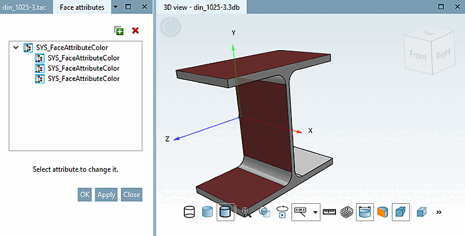The height and width of the screenshot is (236, 465).
Task: Toggle shaded-with-edges display mode icon
Action: coord(226,212)
